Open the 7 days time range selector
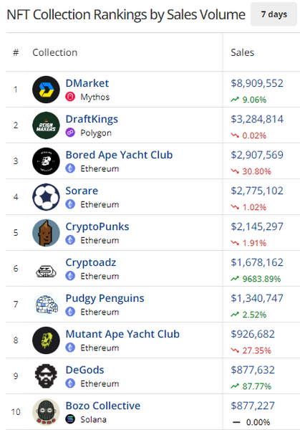 coord(274,14)
